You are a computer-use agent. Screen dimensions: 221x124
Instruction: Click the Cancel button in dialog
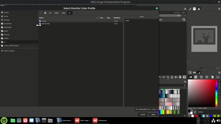(143, 114)
